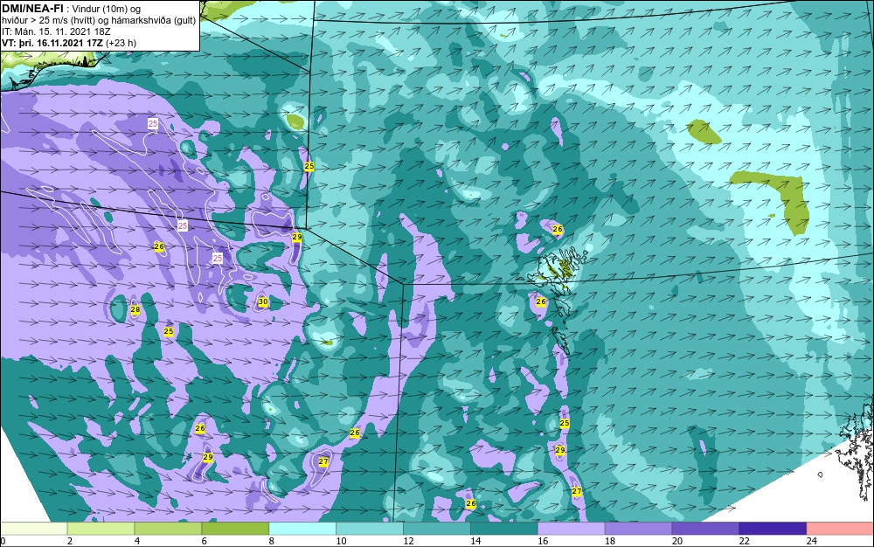
Task: Click the pink above-24 m/s legend swatch
Action: [840, 528]
